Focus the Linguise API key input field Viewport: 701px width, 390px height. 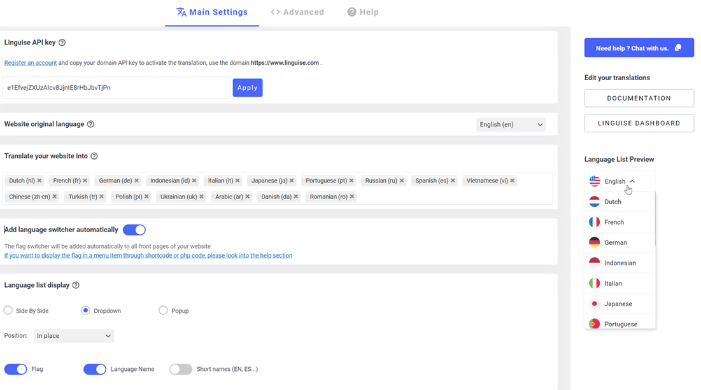(x=117, y=88)
